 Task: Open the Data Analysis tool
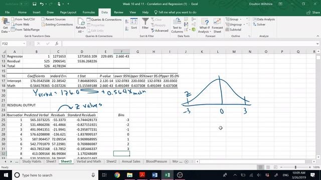[264, 19]
